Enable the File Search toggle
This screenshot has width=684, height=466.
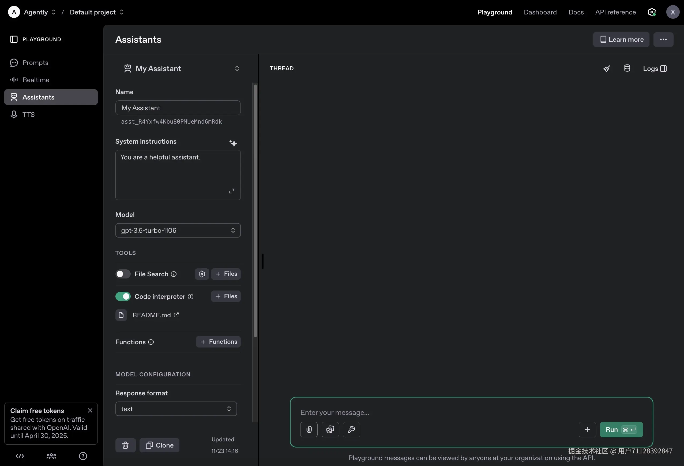[123, 274]
